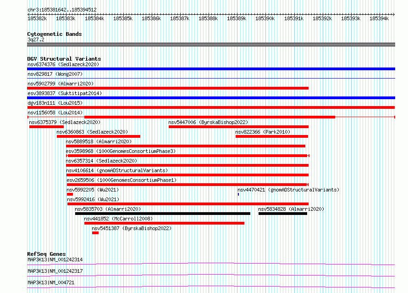Click the 185385k ruler tick label
Screen dimensions: 408x293
pos(123,18)
